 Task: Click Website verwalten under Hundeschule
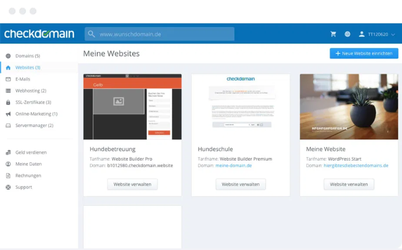tap(240, 184)
